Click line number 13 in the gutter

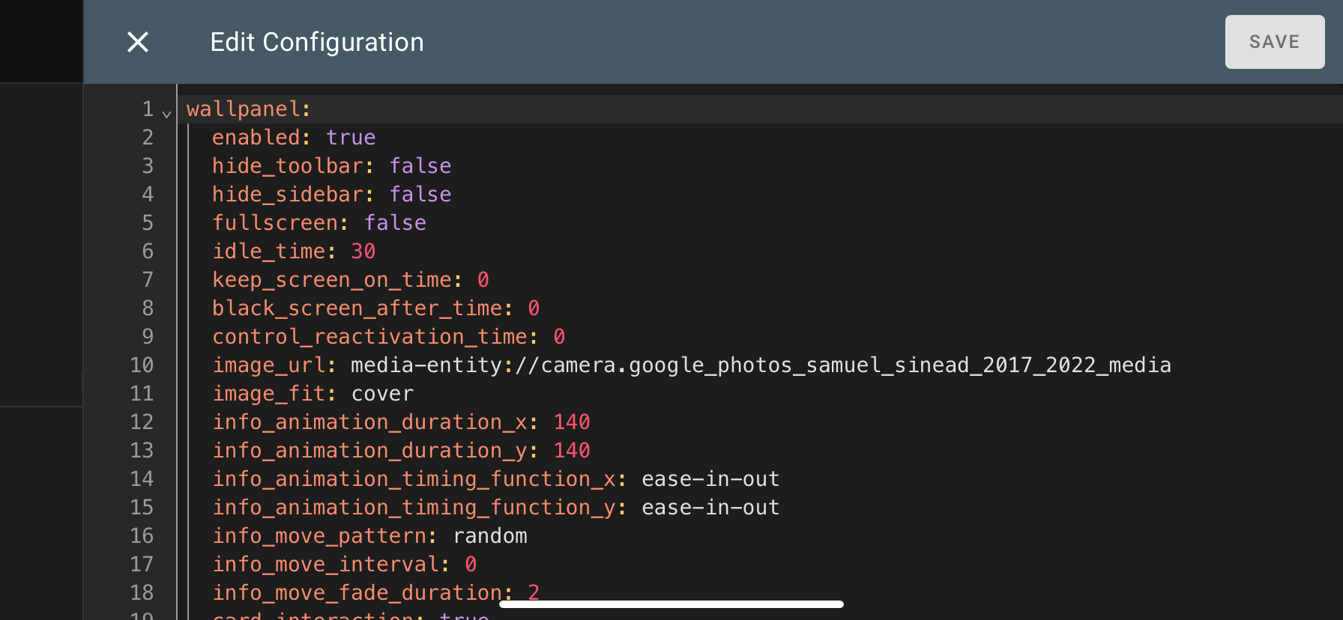[x=142, y=451]
